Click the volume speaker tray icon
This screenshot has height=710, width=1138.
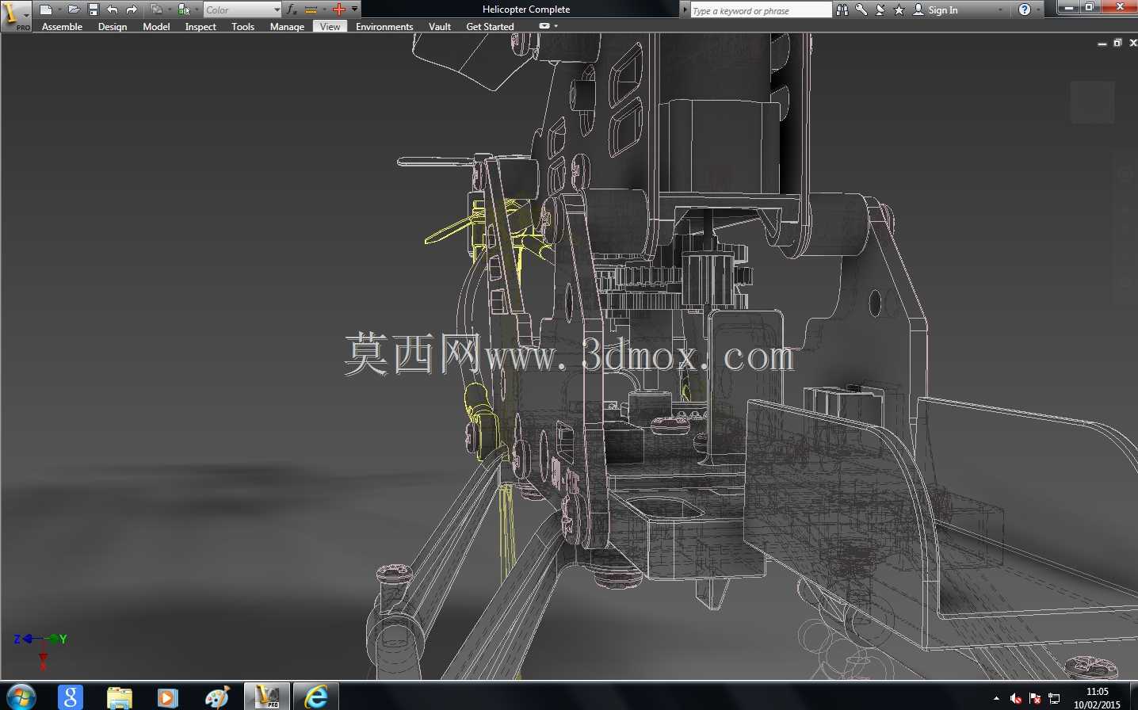tap(1016, 698)
